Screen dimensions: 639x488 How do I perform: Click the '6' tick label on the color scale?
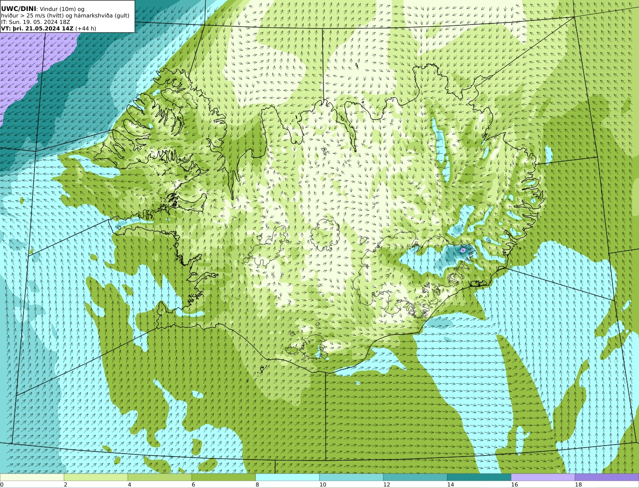193,485
